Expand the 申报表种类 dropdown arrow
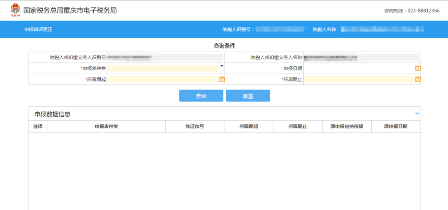Screen dimensions: 448x210 (x=222, y=66)
